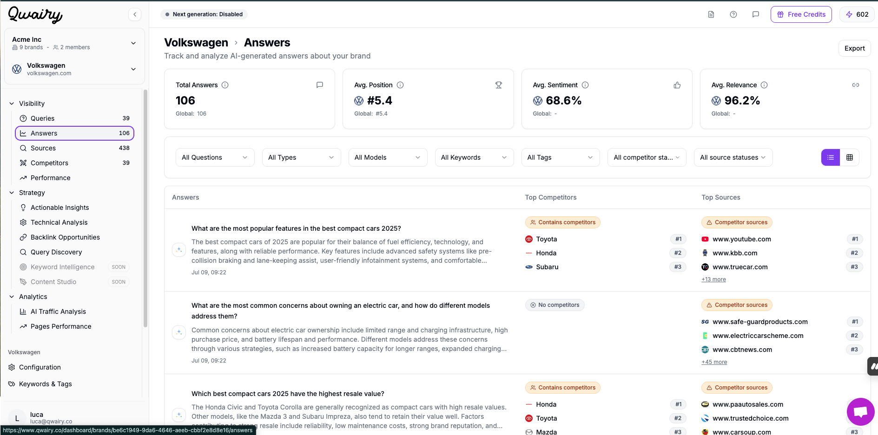Open the feedback chat bubble icon in the header
Viewport: 878px width, 435px height.
[756, 14]
